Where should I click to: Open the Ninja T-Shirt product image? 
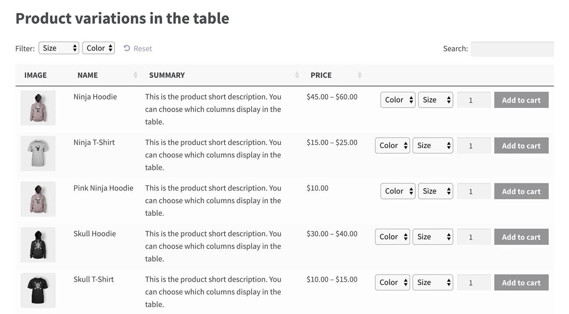pyautogui.click(x=38, y=153)
